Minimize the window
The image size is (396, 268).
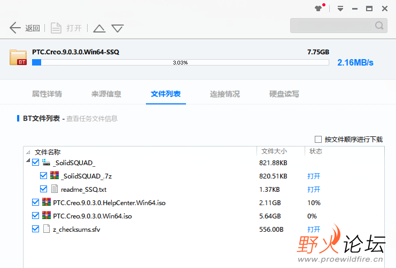point(355,9)
